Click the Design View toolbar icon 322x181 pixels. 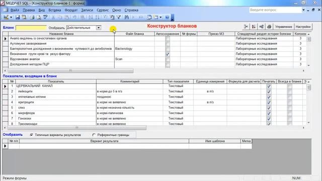[6, 18]
